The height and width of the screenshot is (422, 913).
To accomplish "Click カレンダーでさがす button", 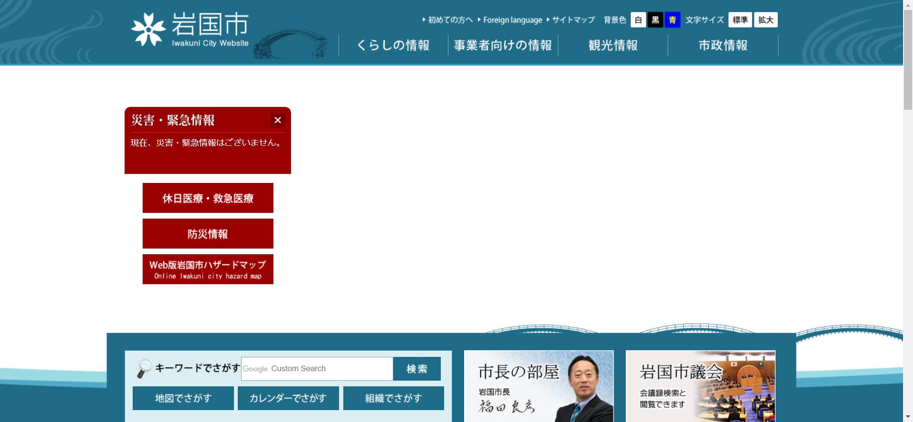I will click(288, 398).
